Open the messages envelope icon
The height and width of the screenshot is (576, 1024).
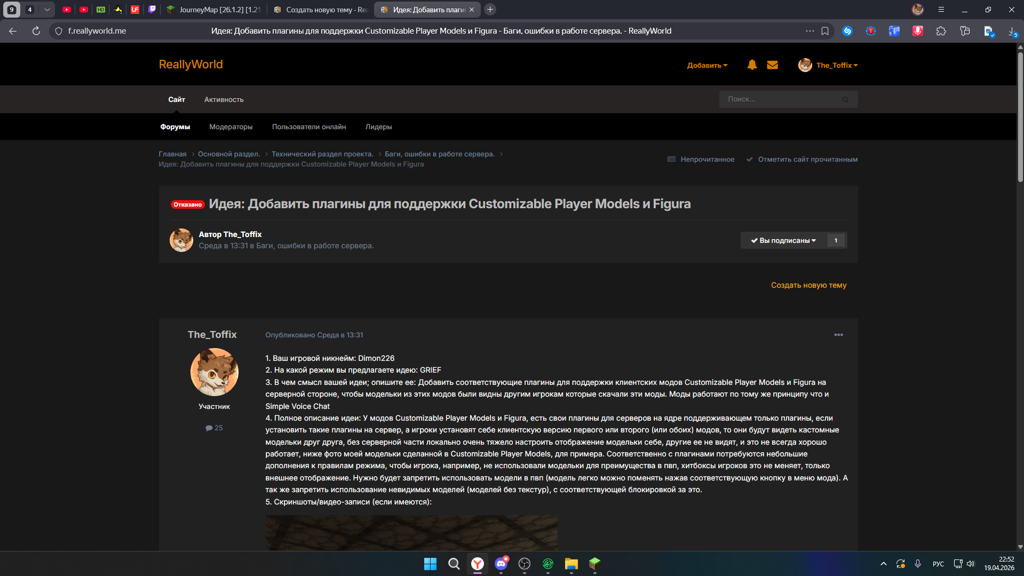point(772,65)
